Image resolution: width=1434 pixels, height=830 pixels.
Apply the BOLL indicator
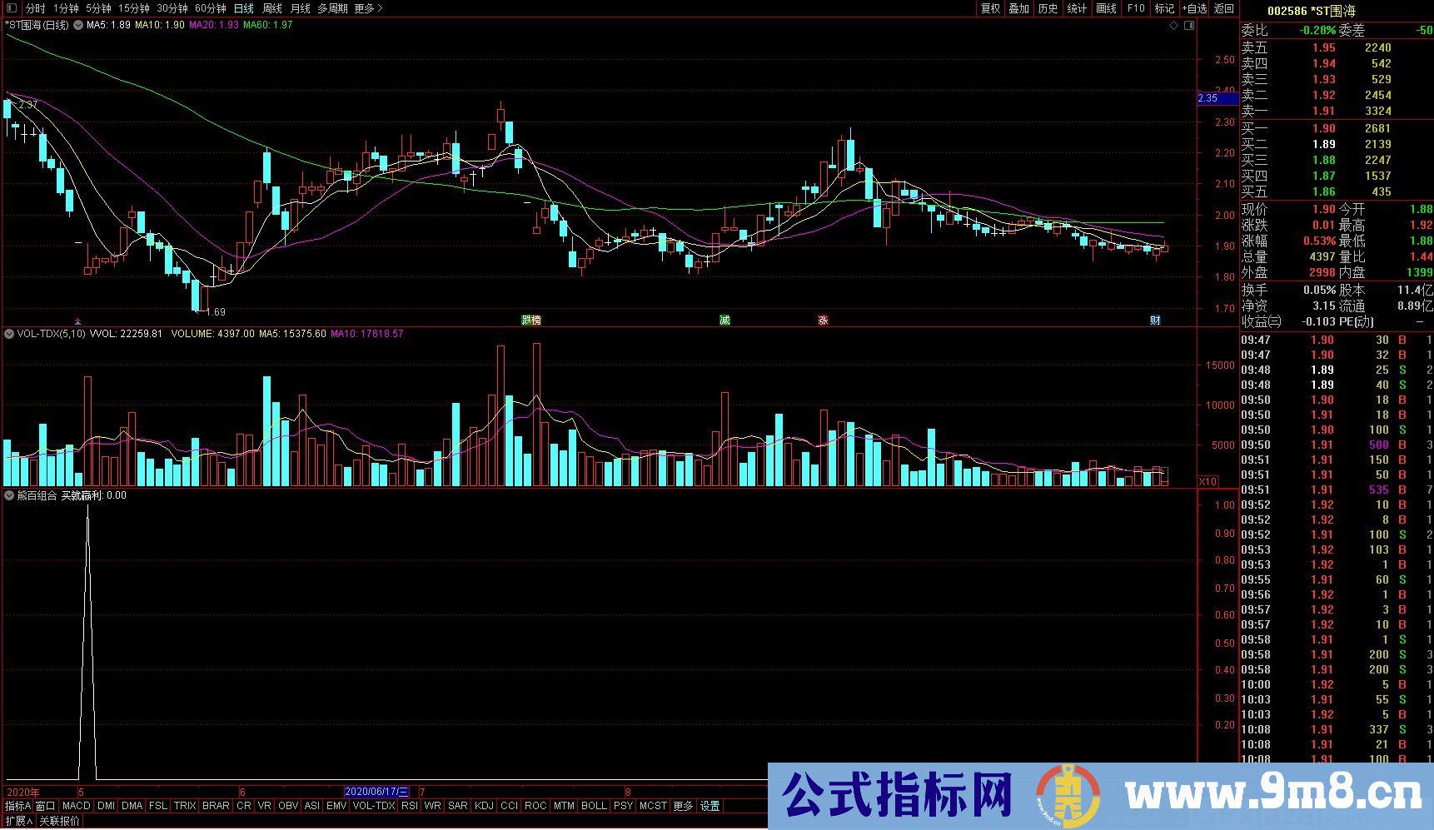[x=594, y=806]
